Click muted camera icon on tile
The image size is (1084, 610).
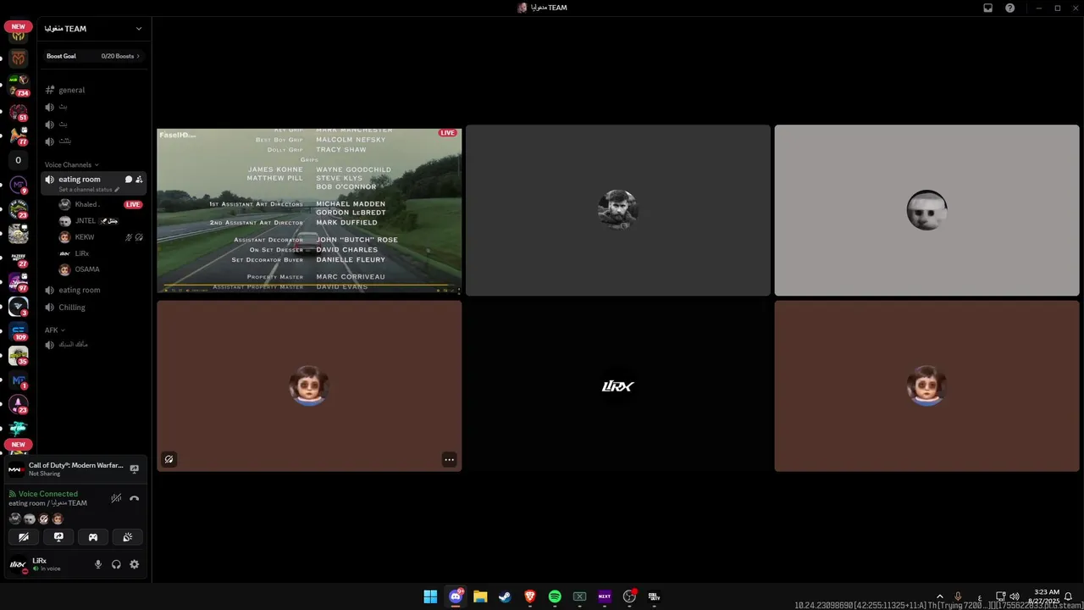(x=169, y=459)
